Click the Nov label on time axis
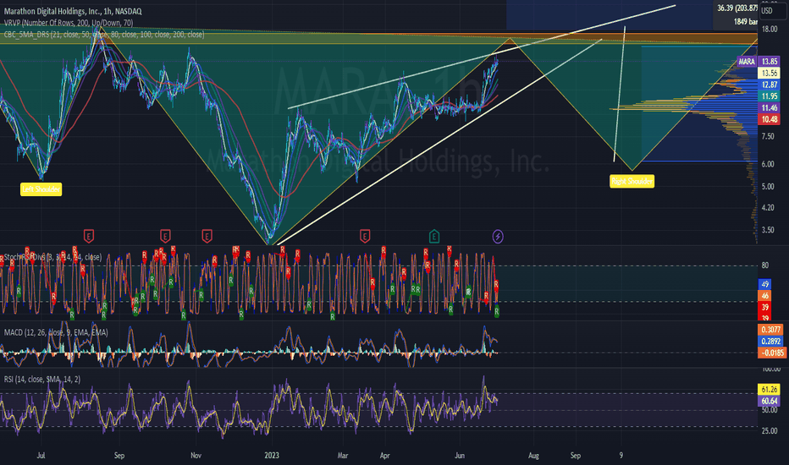The width and height of the screenshot is (789, 465). [196, 456]
